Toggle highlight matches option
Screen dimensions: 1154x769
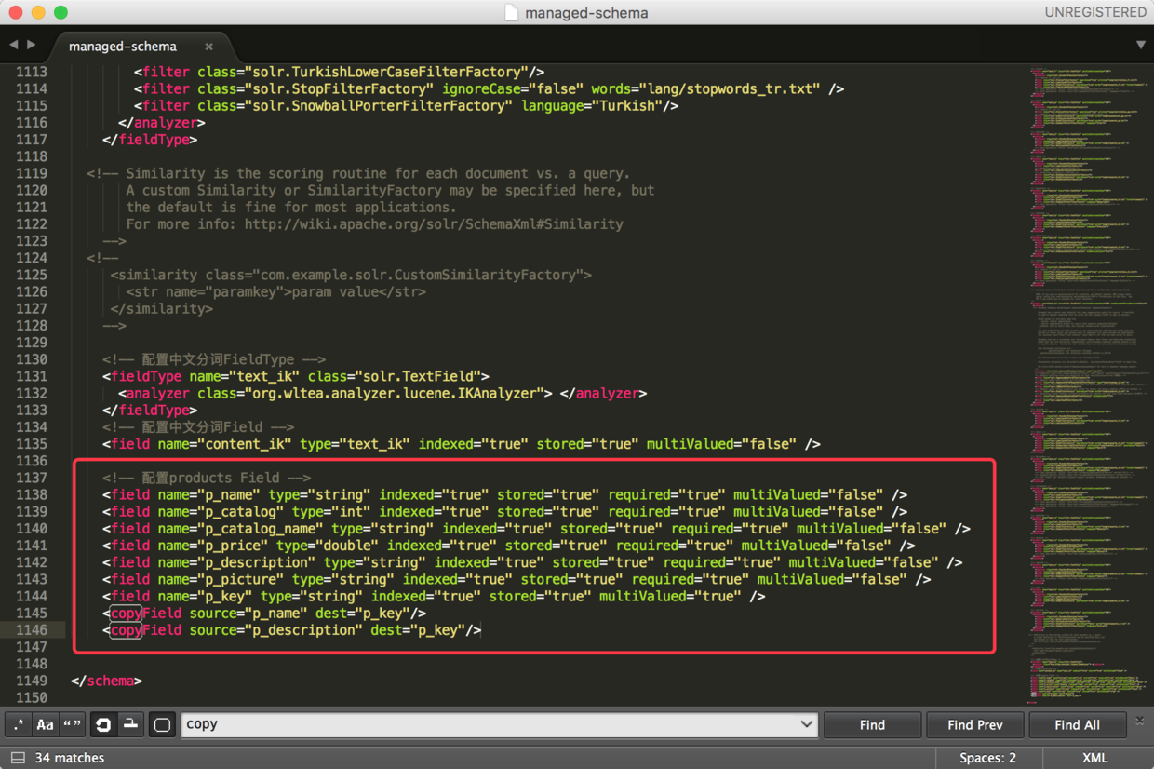162,724
